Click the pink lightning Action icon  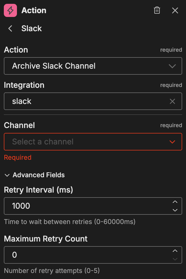click(x=10, y=10)
